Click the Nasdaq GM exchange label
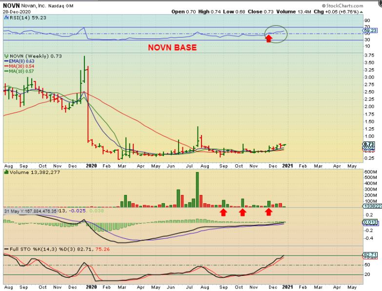Image resolution: width=382 pixels, height=291 pixels. 60,6
